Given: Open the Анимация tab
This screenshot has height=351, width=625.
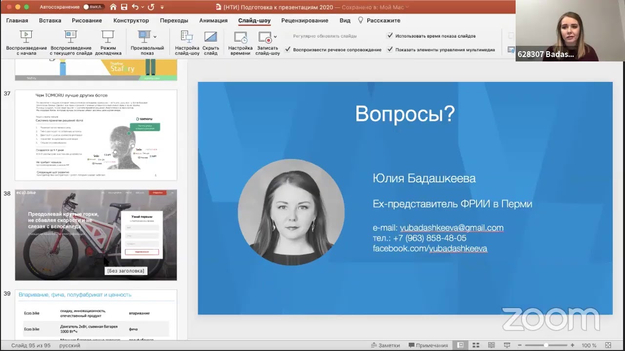Looking at the screenshot, I should point(213,20).
